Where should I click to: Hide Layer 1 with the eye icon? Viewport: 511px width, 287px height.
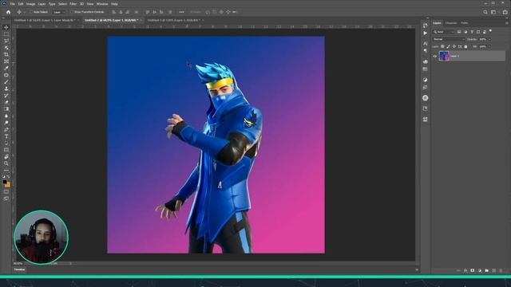coord(434,56)
